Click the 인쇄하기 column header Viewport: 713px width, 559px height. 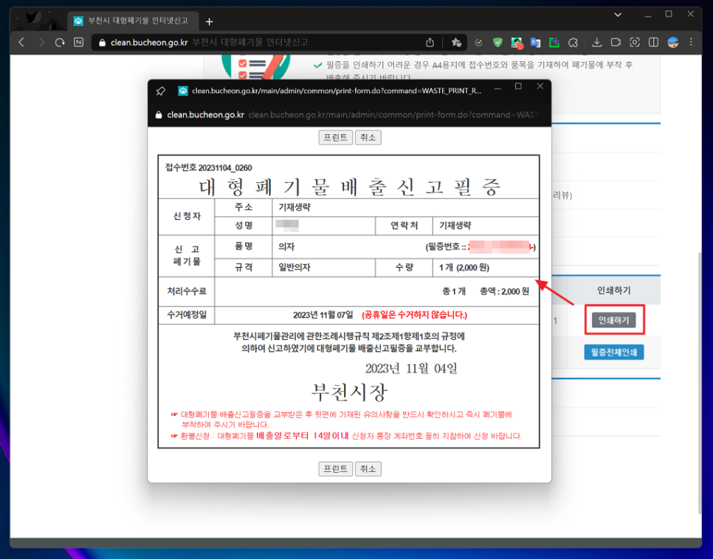(613, 291)
